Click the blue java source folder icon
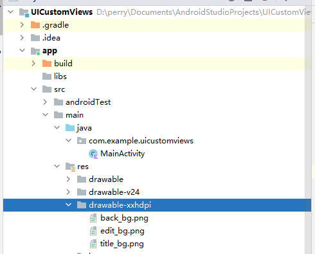This screenshot has width=315, height=254. tap(70, 128)
